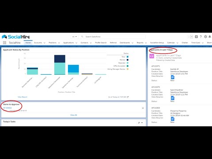Open the Help question mark icon
This screenshot has width=212, height=159.
pyautogui.click(x=201, y=37)
